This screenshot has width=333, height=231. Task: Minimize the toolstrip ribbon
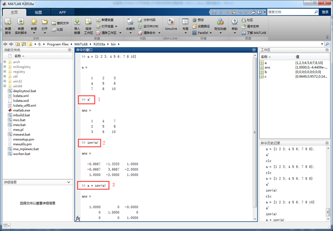327,37
